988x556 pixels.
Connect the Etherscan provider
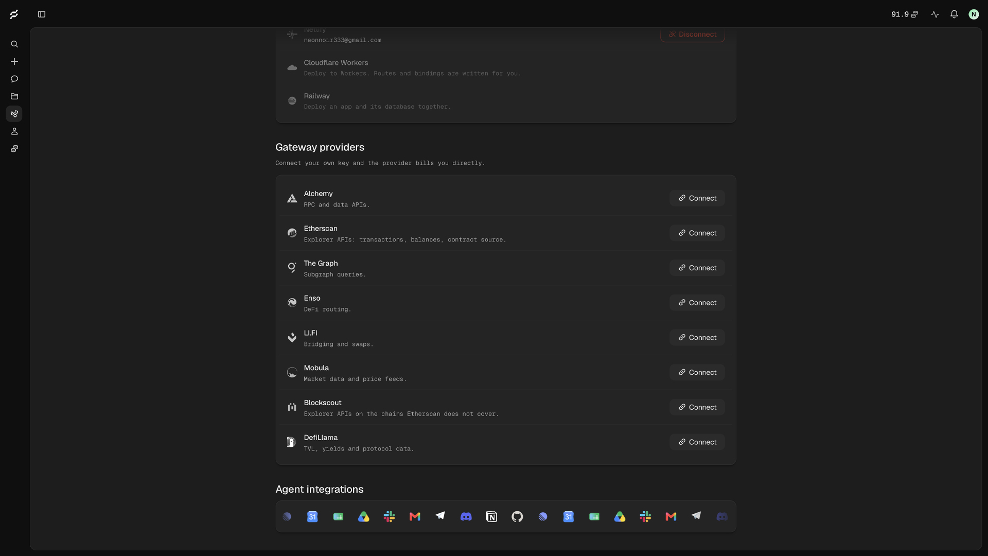(697, 233)
